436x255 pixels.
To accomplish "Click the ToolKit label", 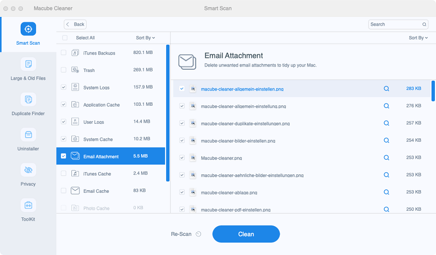I will tap(28, 220).
